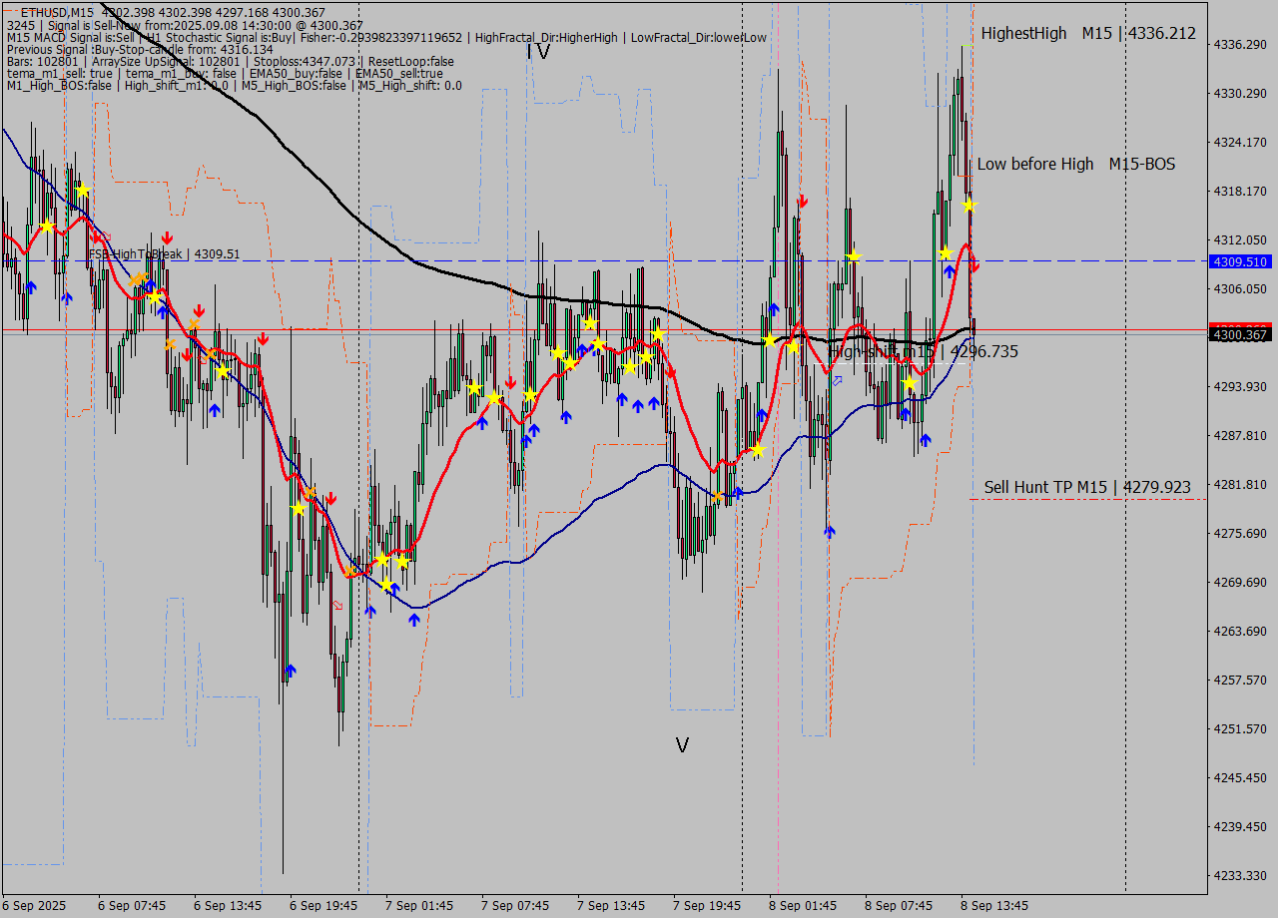Select the 8 Sep 13:45 time axis label

pyautogui.click(x=992, y=906)
